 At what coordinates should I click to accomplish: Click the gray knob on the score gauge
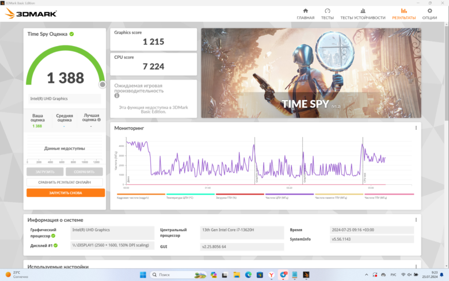[102, 85]
